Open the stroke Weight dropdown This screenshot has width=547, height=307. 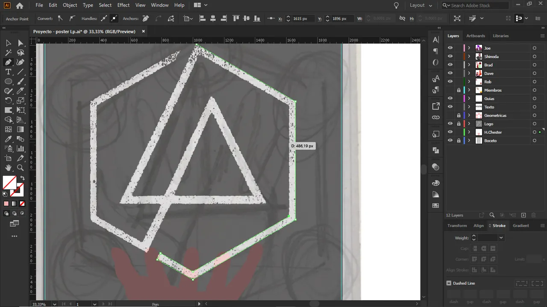pyautogui.click(x=501, y=238)
